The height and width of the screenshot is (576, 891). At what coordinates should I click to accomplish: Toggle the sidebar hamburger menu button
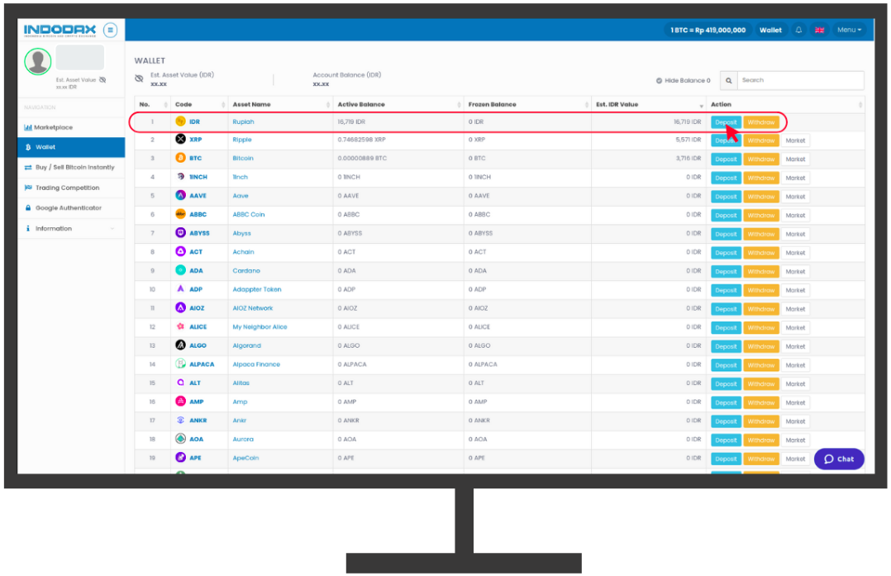110,30
